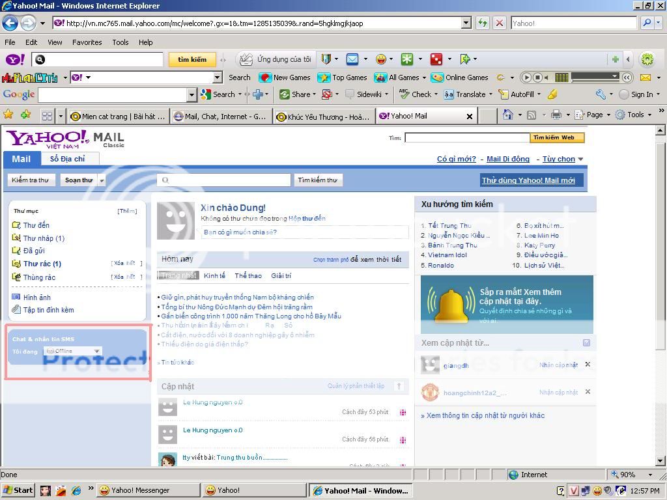Screen dimensions: 667x500
Task: Switch to the Sổ Địa chỉ tab
Action: click(67, 159)
